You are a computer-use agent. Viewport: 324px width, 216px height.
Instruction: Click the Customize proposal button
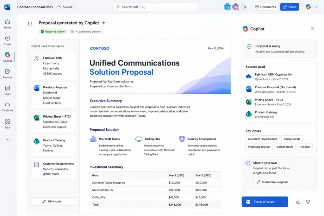(x=272, y=182)
